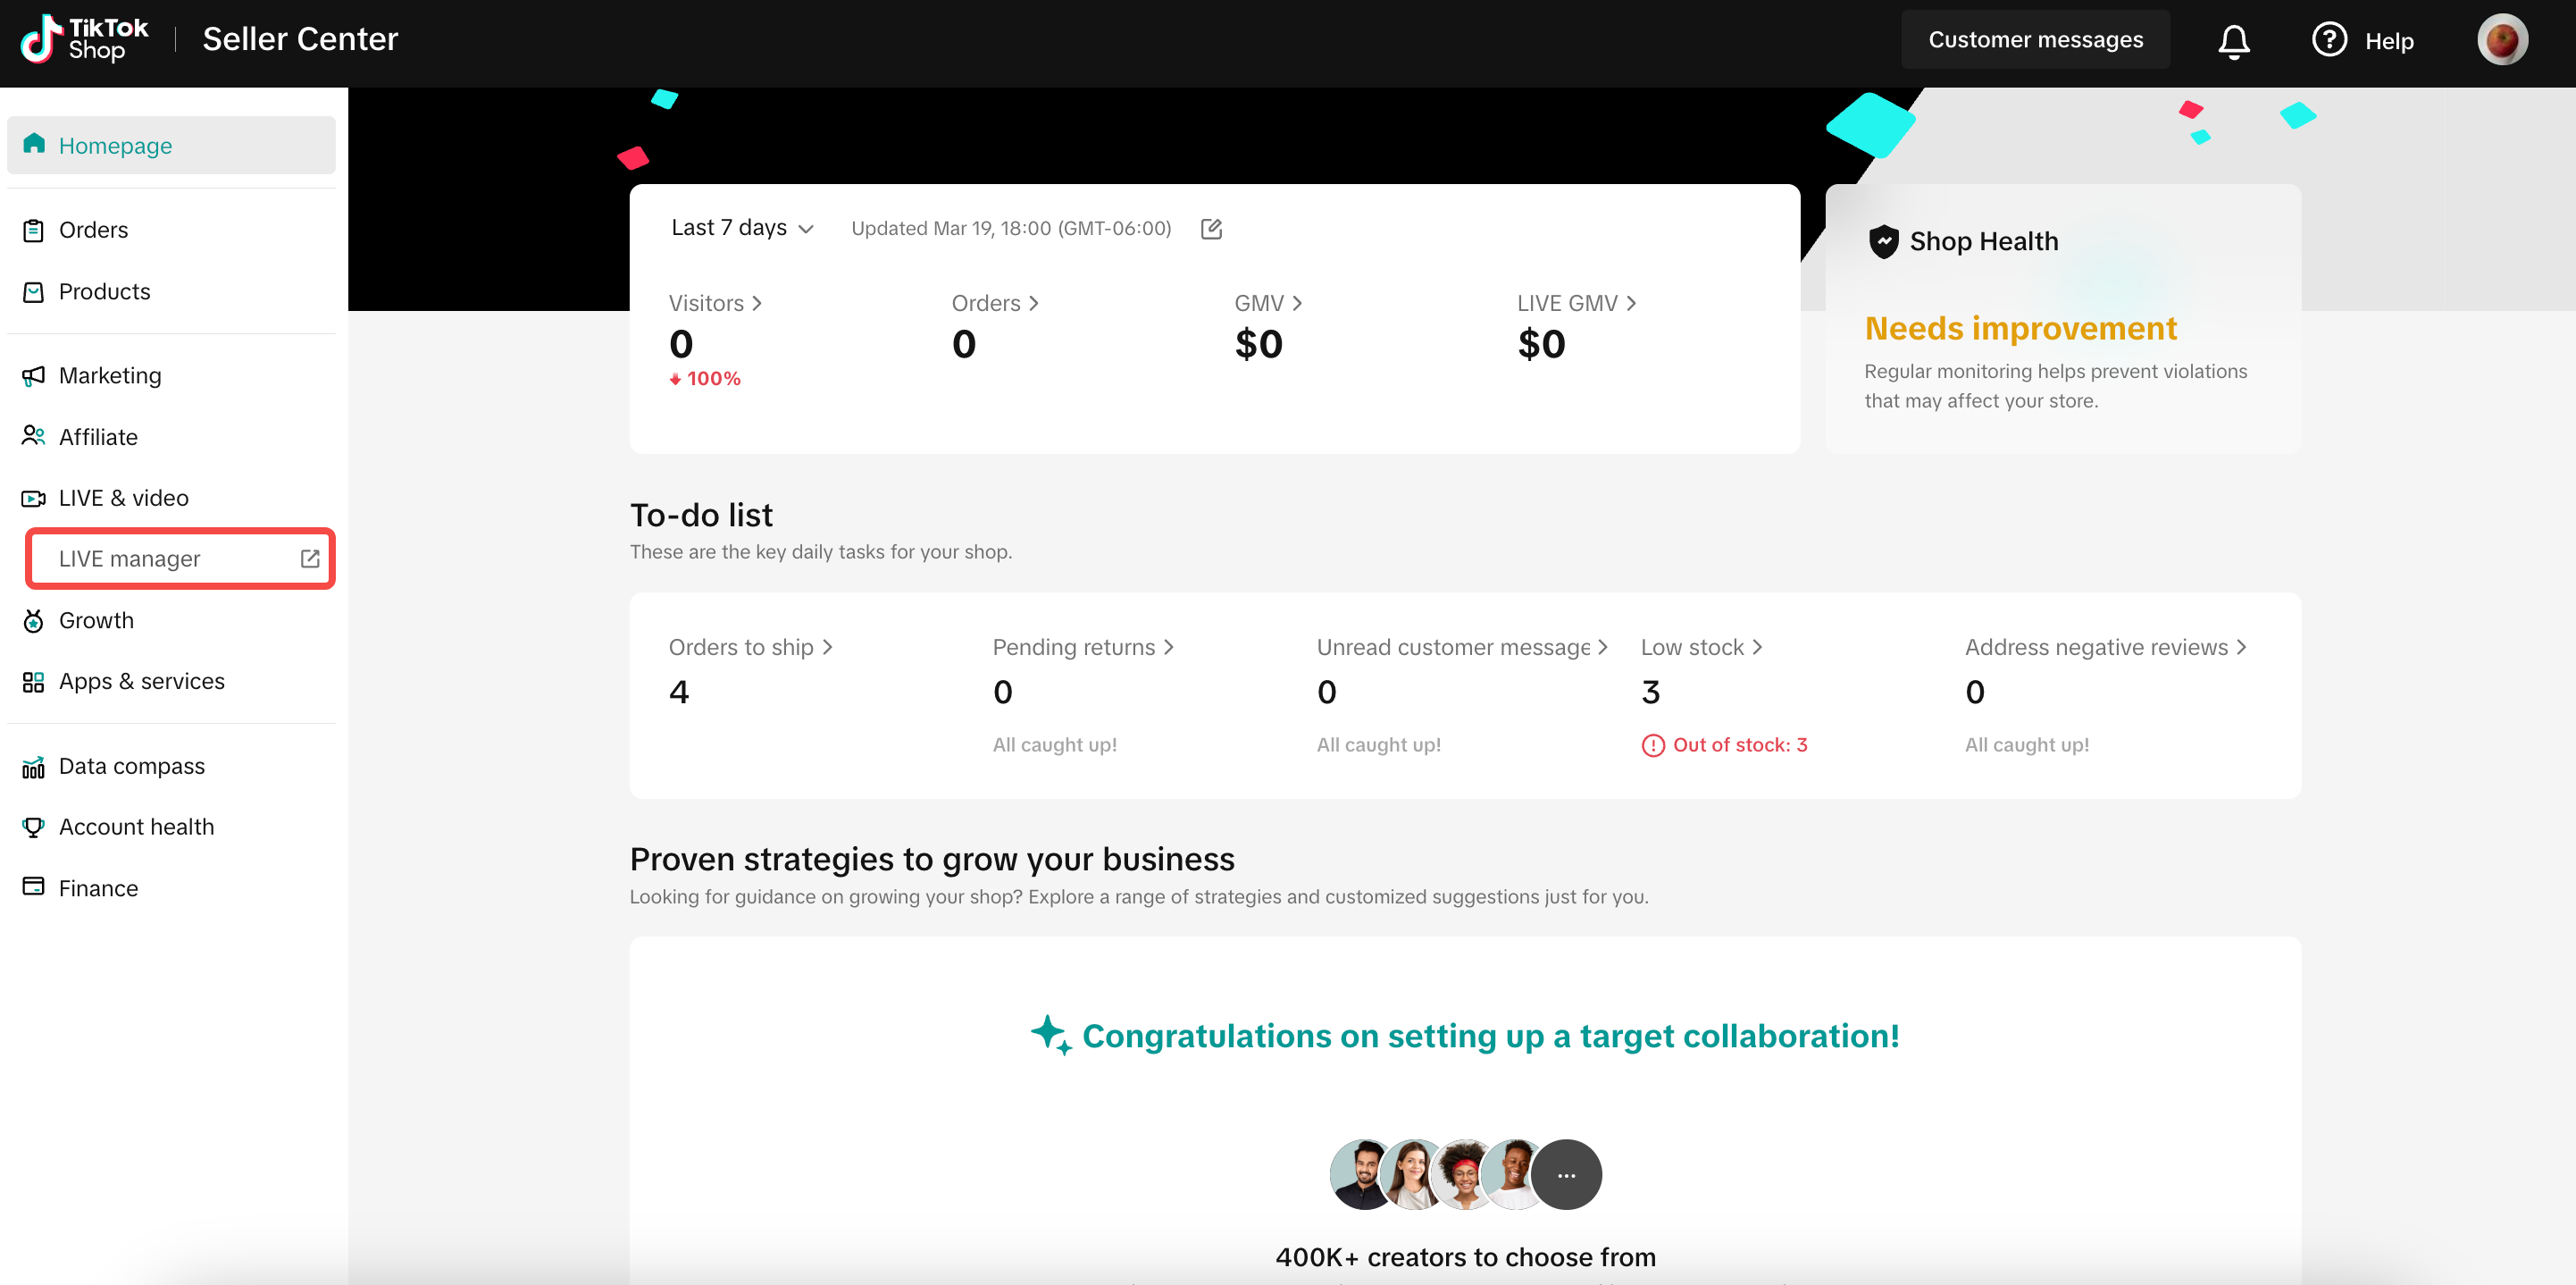2576x1285 pixels.
Task: Click the Low stock count 3
Action: [1650, 692]
